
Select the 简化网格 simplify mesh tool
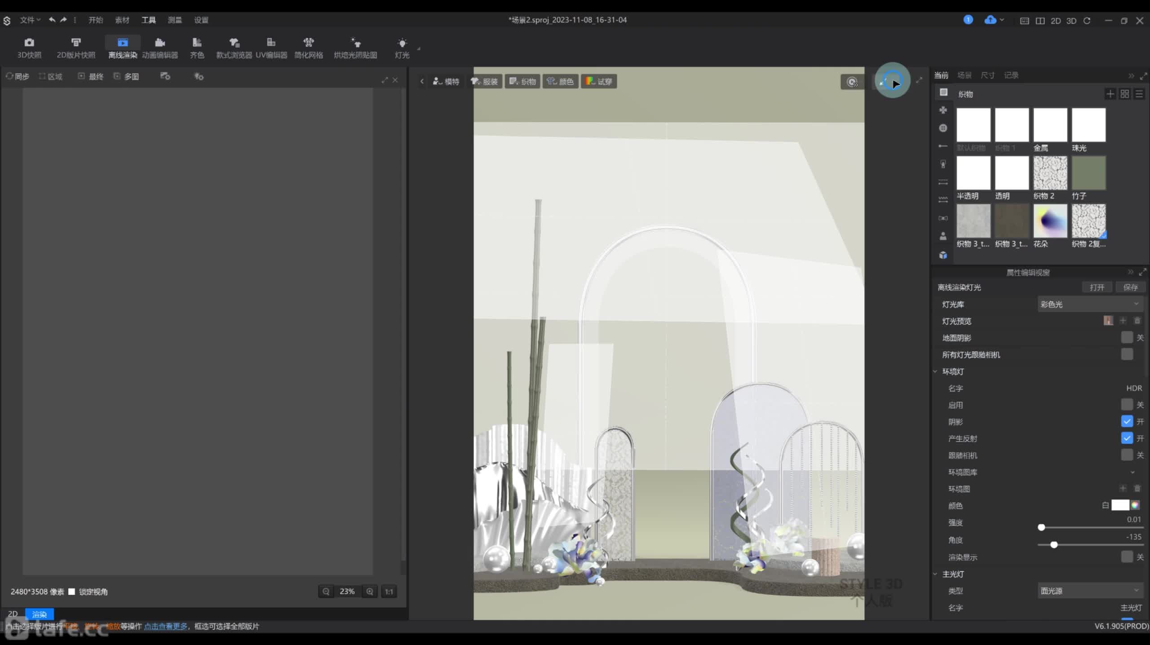(309, 48)
